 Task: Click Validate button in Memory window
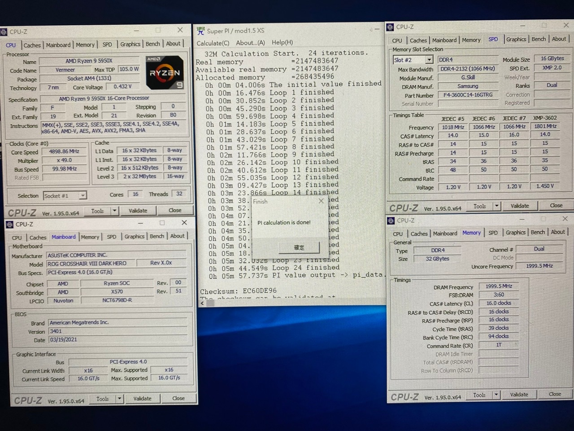(519, 395)
